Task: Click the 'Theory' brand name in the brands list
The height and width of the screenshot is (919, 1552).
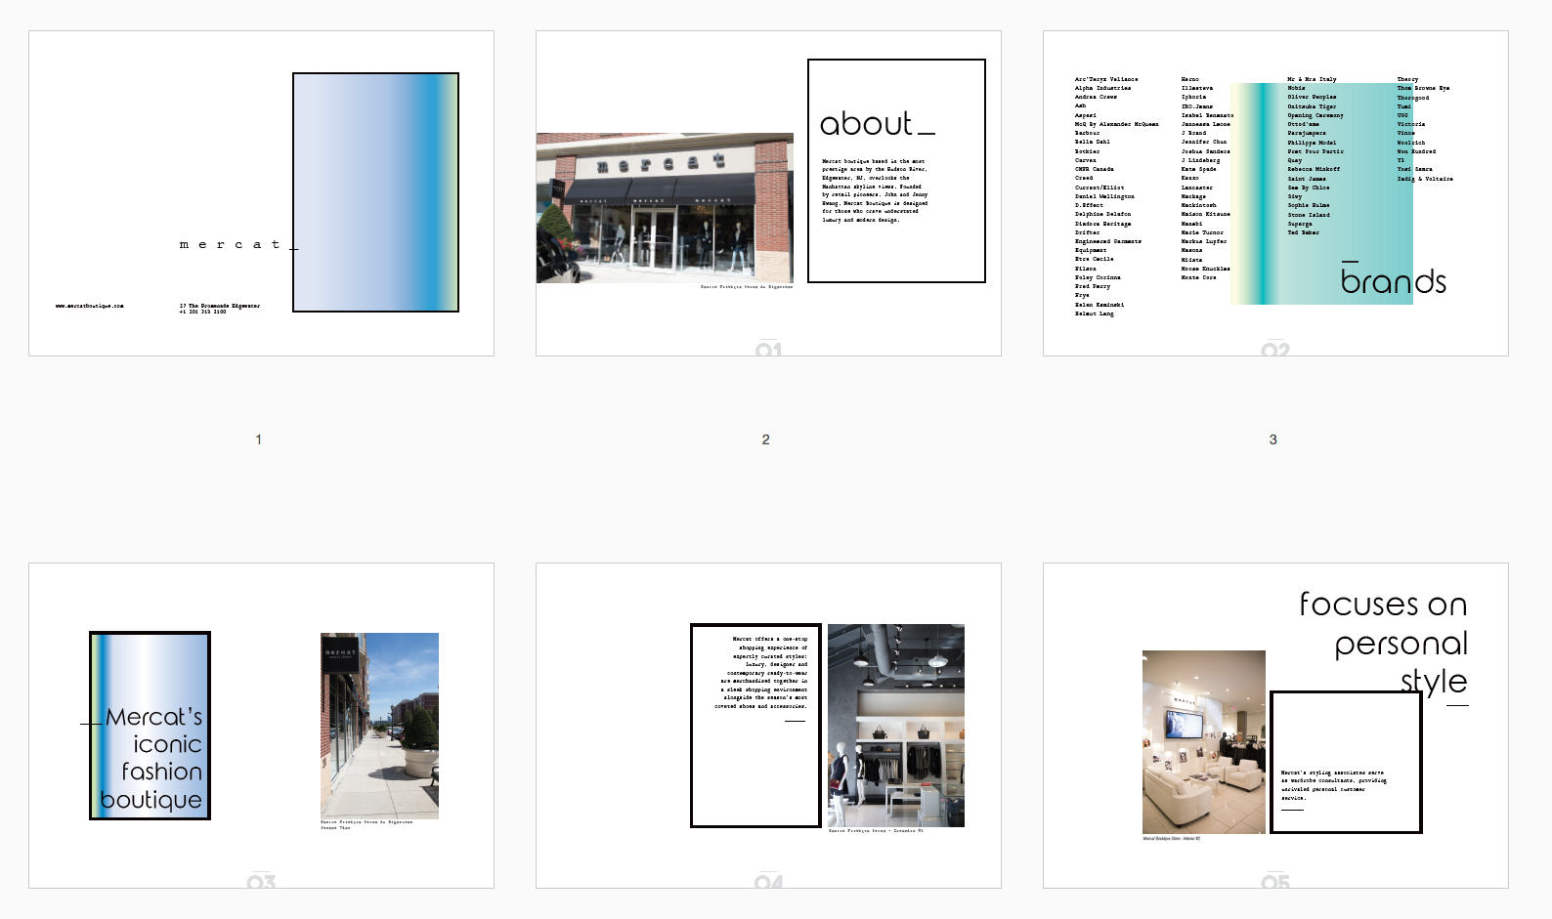Action: coord(1407,79)
